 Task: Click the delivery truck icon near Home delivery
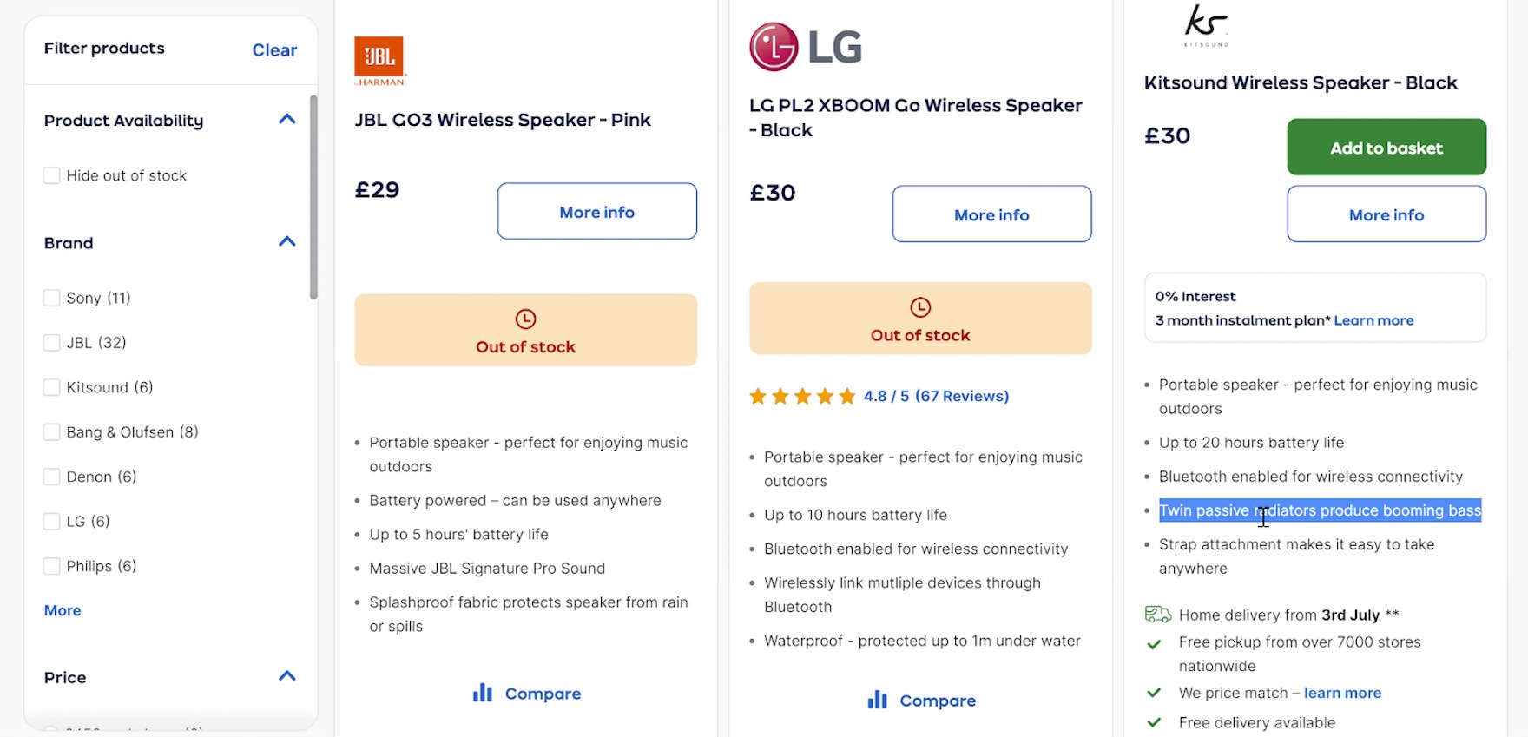click(1156, 614)
